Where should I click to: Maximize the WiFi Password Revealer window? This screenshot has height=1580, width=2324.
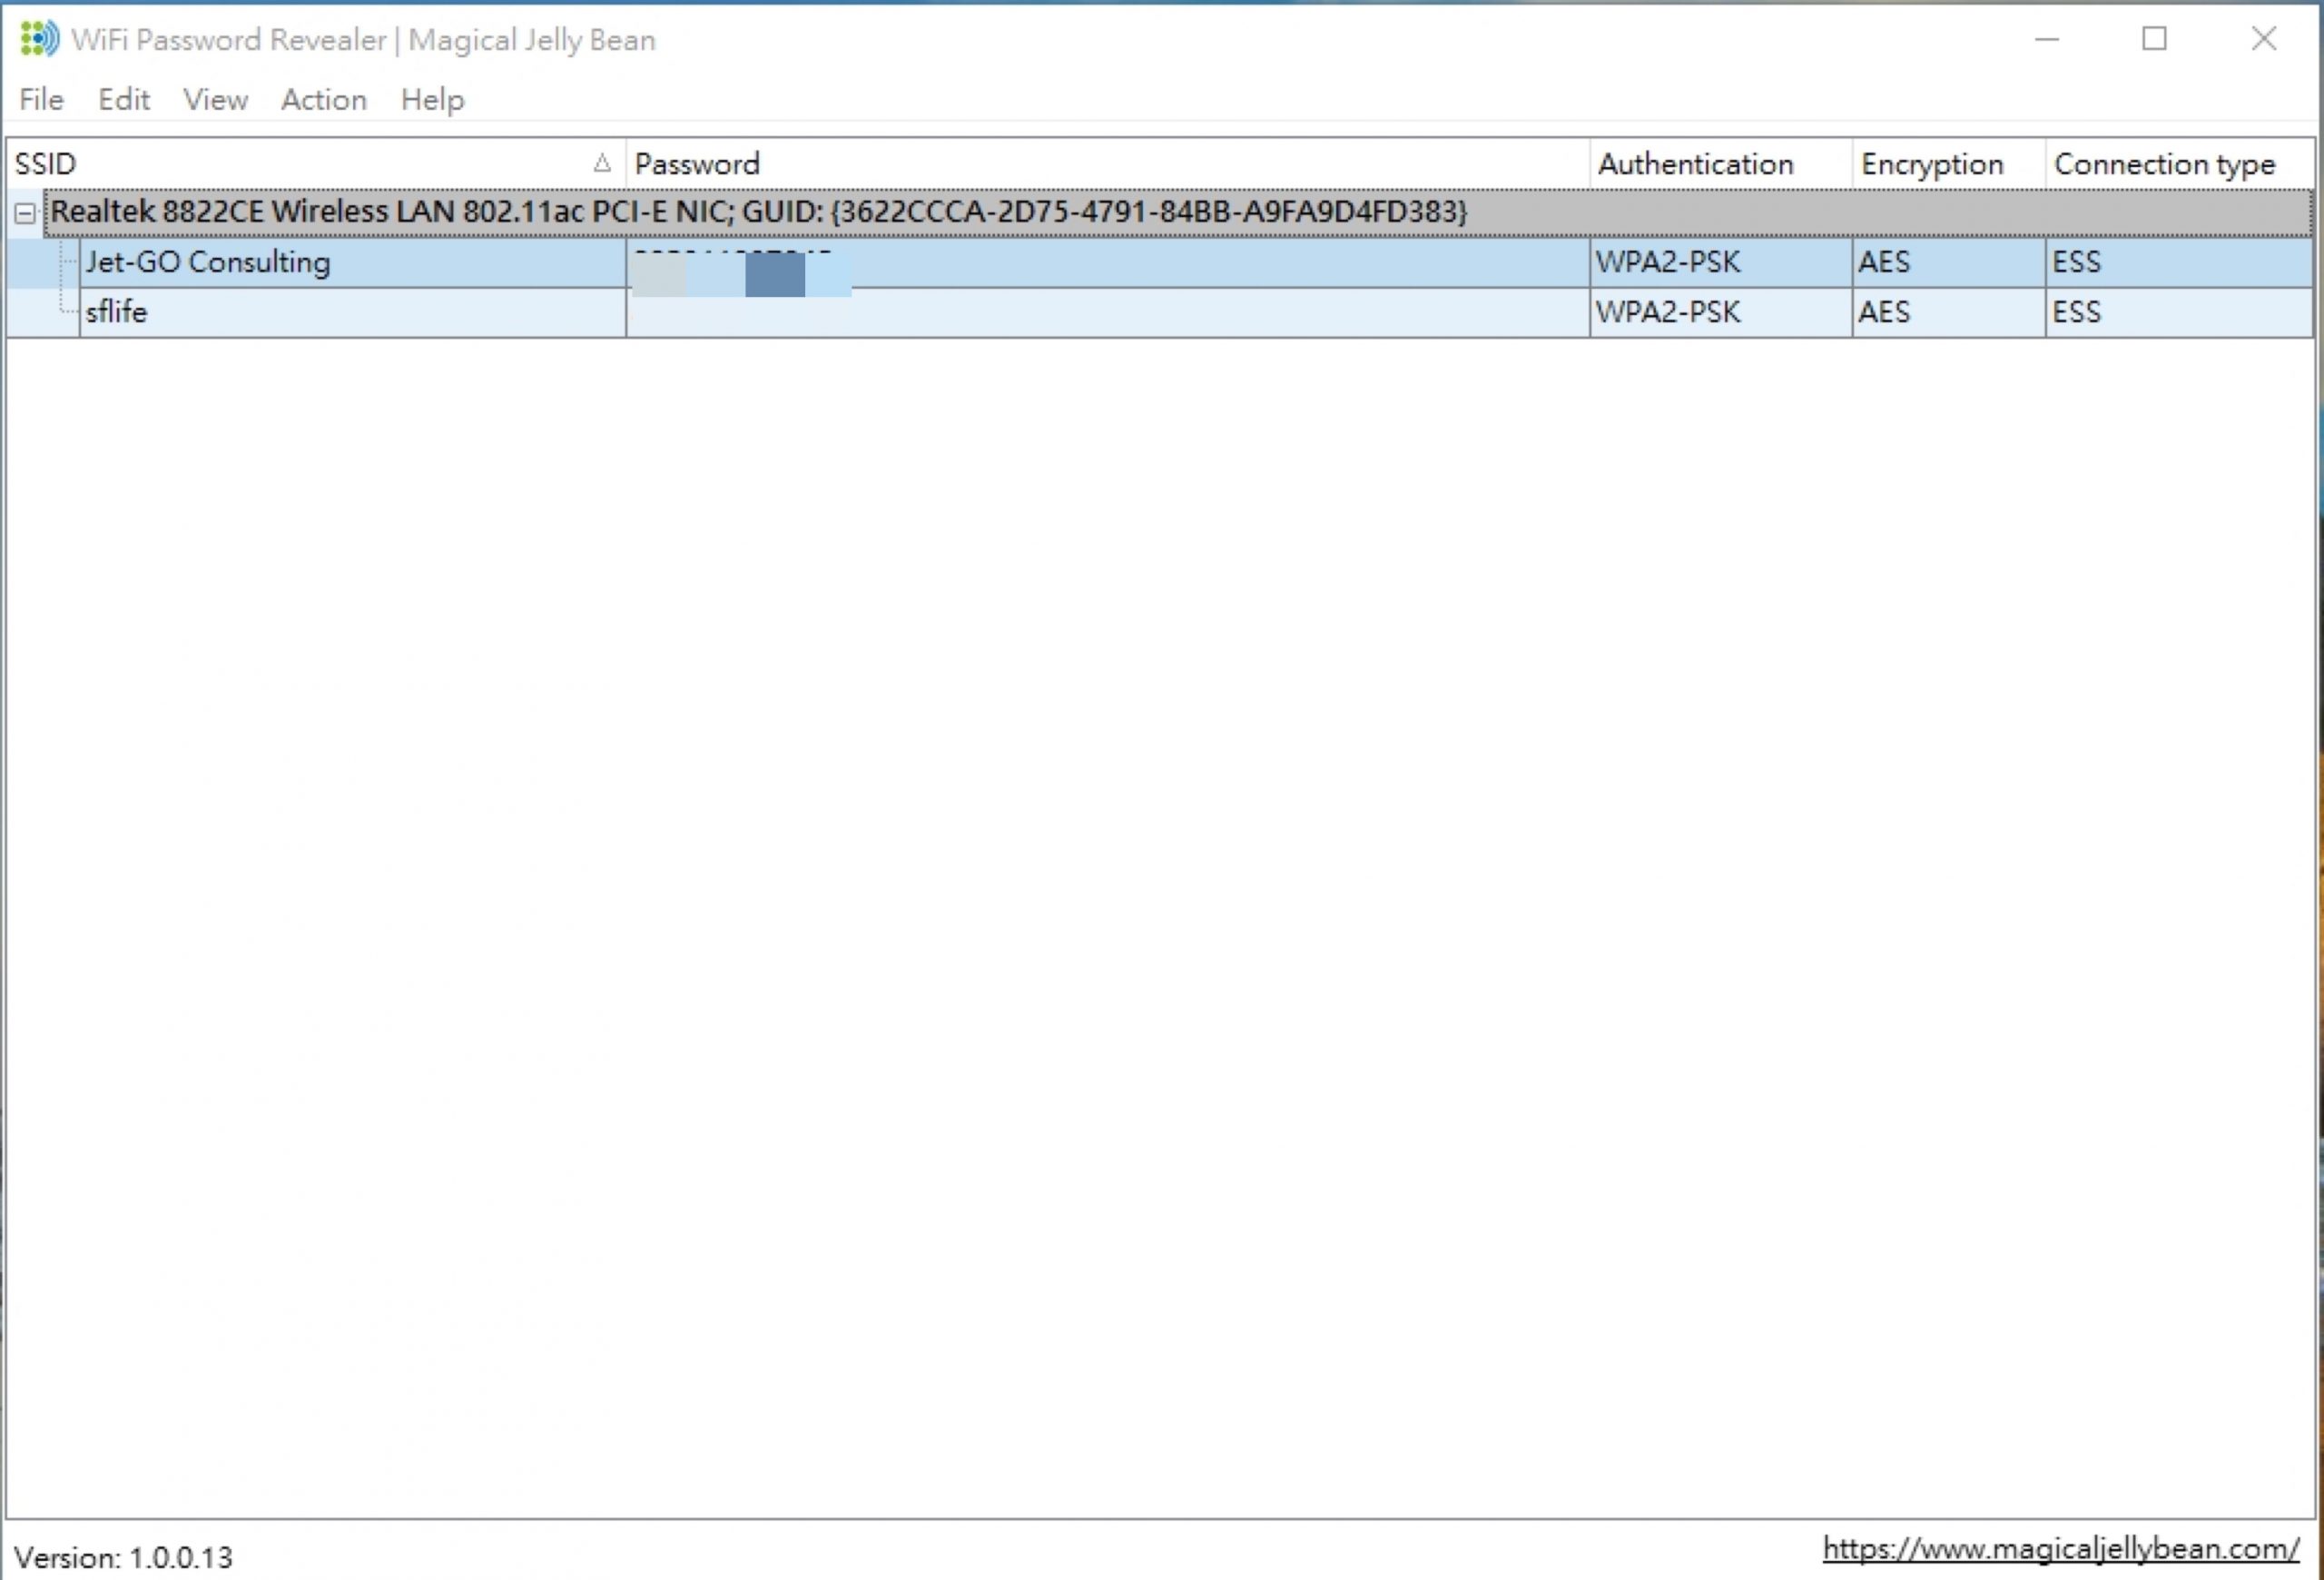click(x=2154, y=39)
